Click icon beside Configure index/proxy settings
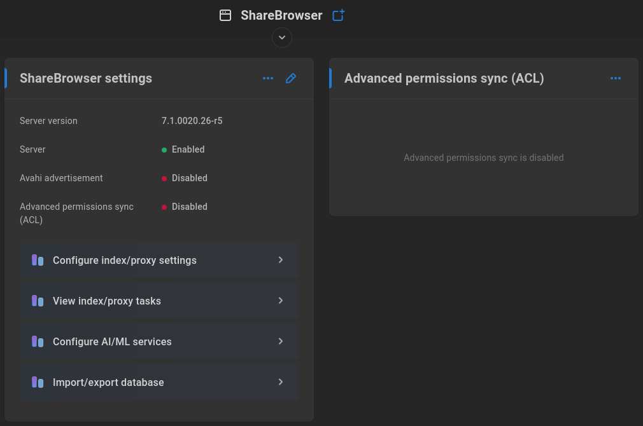The height and width of the screenshot is (426, 643). click(x=38, y=260)
